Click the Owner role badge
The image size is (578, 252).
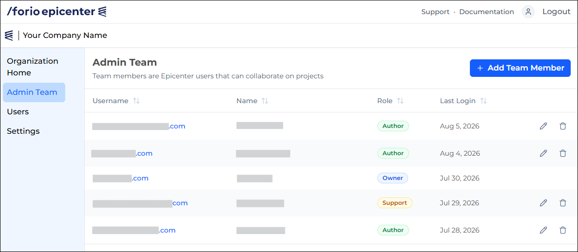coord(392,179)
